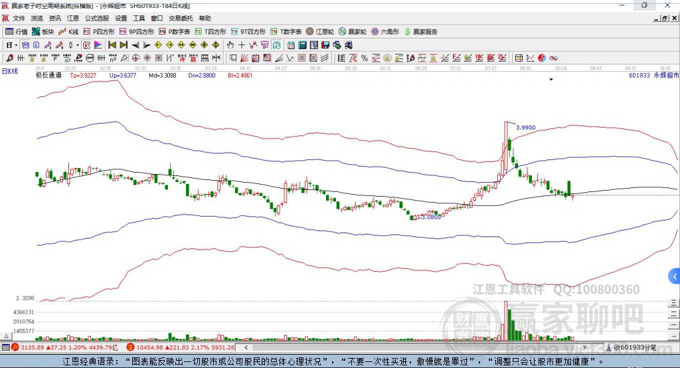This screenshot has width=680, height=368.
Task: Open the 六角形 tool
Action: (x=385, y=32)
